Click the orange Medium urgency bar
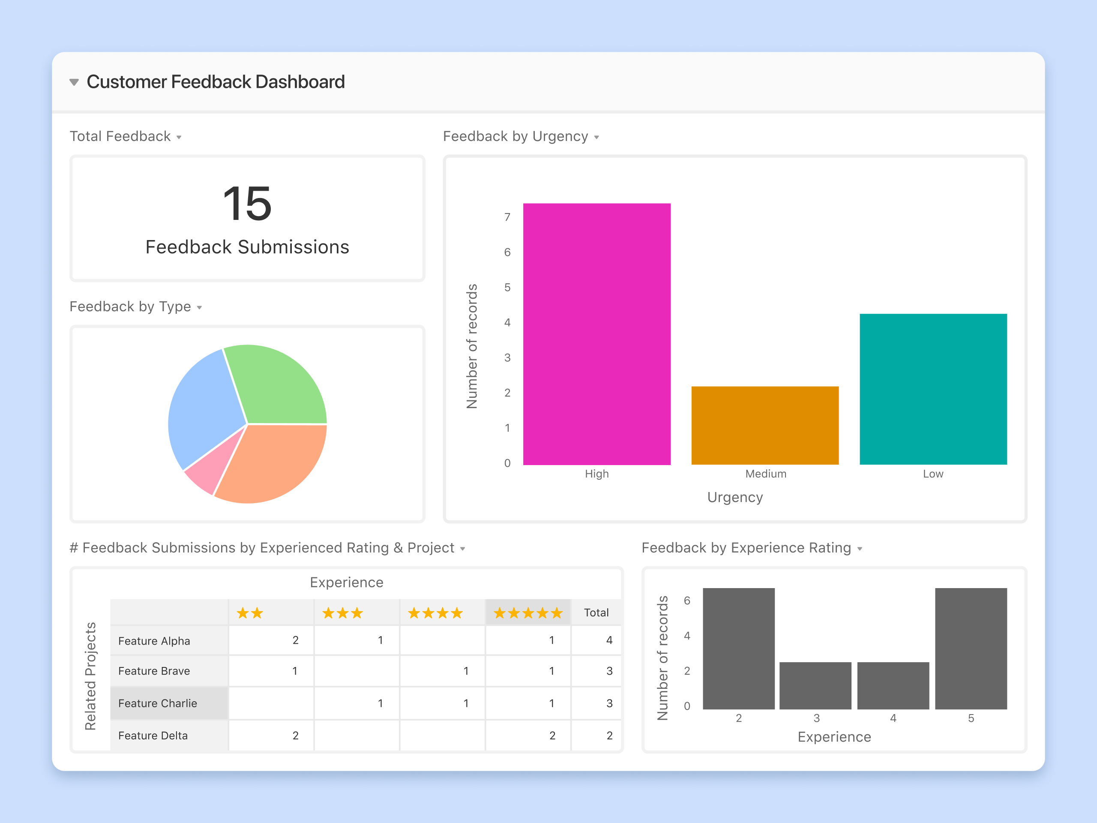 [765, 425]
